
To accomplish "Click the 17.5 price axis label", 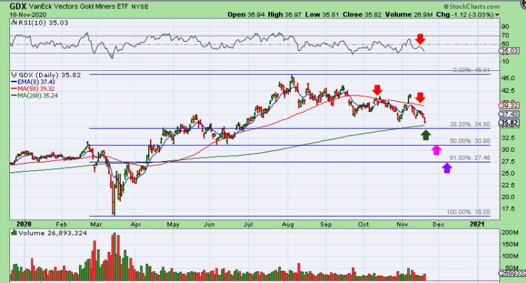I will pos(508,209).
